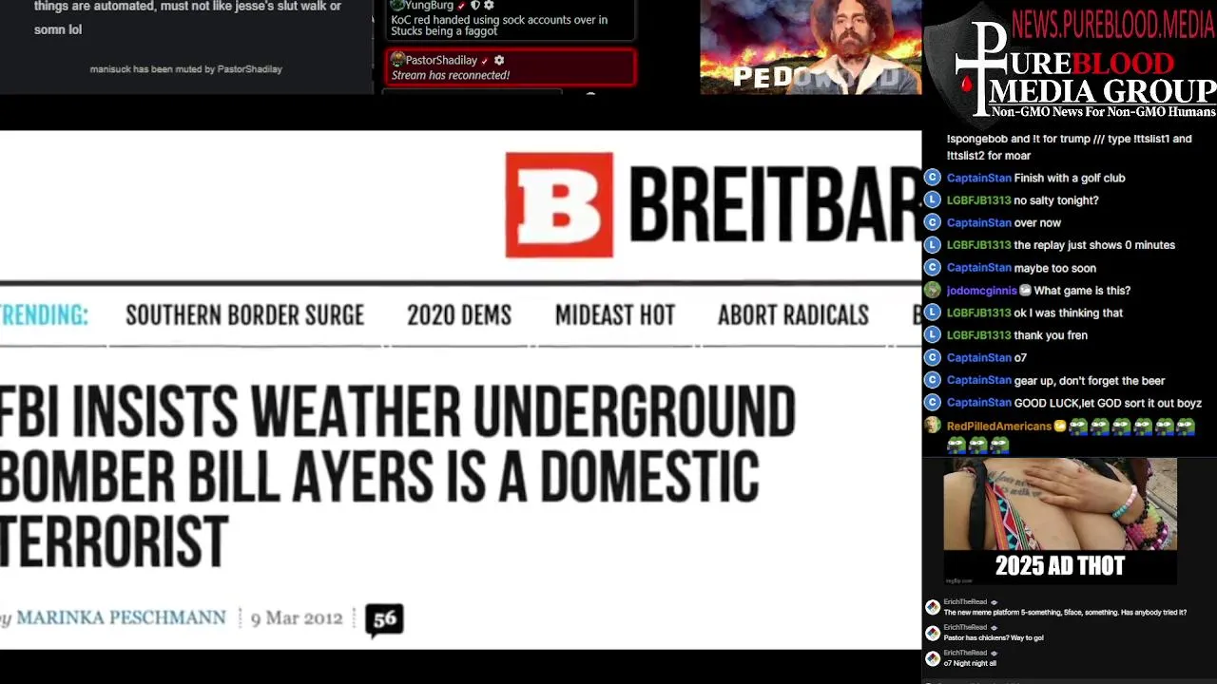Click the first Pepe emote after RedPilledAmericans
The width and height of the screenshot is (1217, 684).
(x=1077, y=427)
